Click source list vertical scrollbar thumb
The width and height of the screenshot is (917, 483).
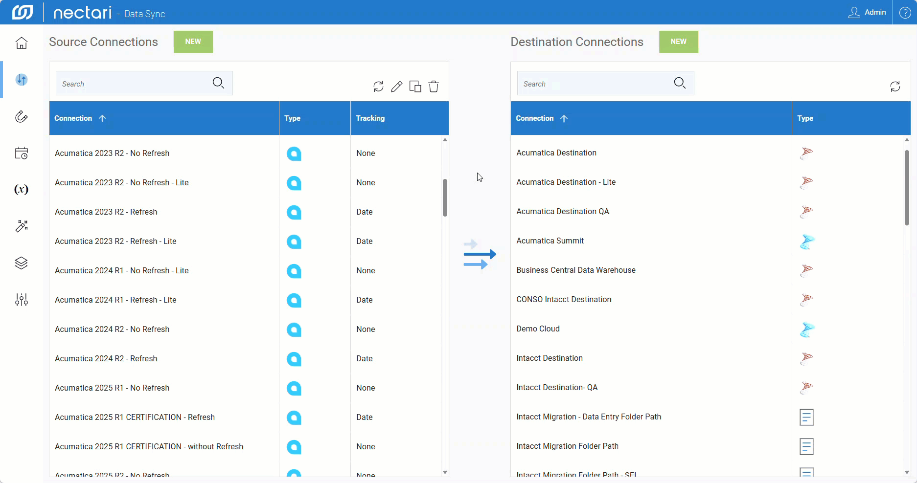tap(445, 198)
